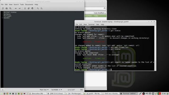Open the text editor Edit menu
Image resolution: width=169 pixels, height=95 pixels.
[6, 4]
